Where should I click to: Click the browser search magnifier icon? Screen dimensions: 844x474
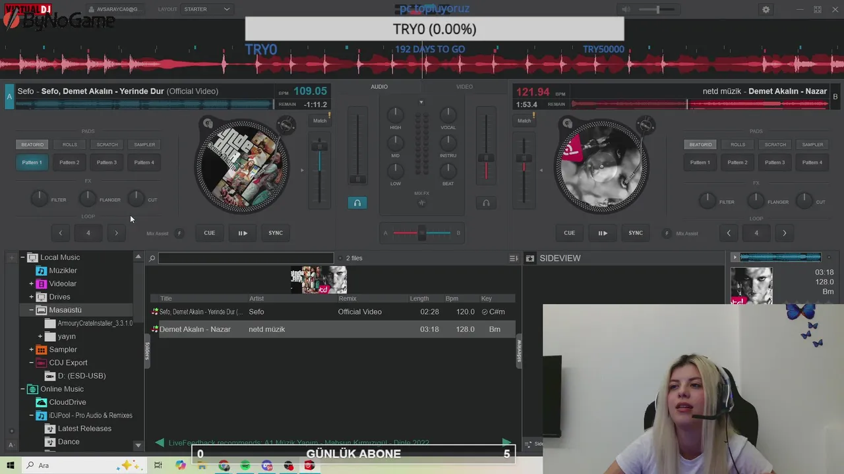point(152,258)
